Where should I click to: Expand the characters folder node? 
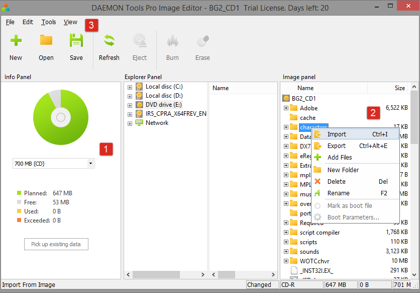click(286, 127)
